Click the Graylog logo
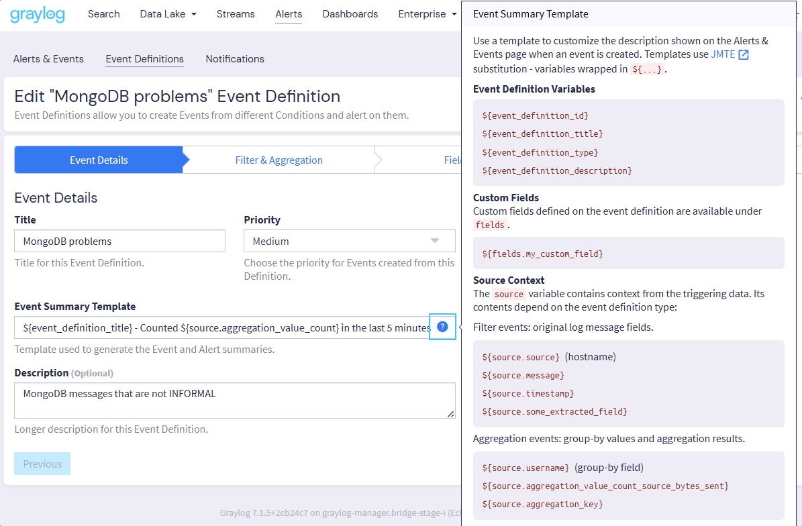Screen dimensions: 802x526 pyautogui.click(x=38, y=14)
